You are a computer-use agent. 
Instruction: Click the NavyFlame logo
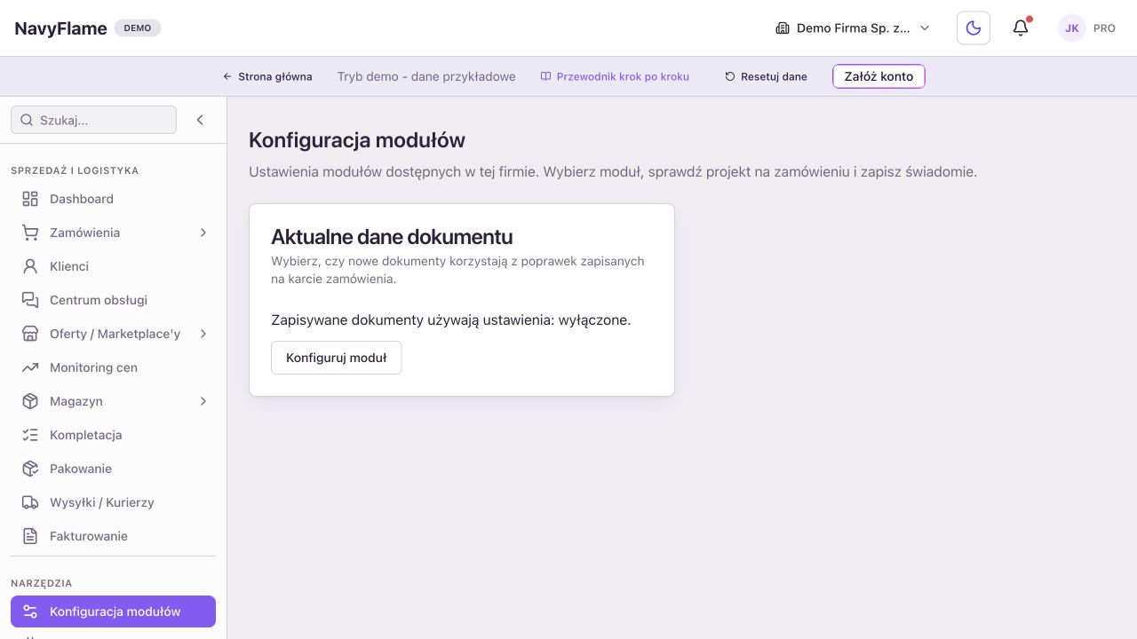pyautogui.click(x=60, y=28)
